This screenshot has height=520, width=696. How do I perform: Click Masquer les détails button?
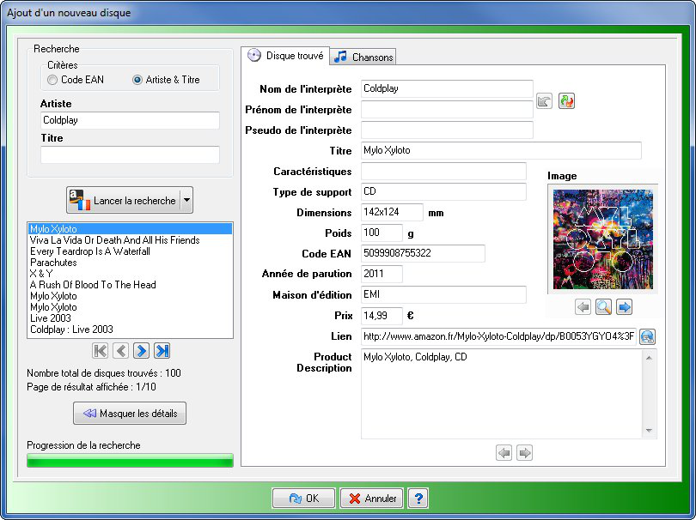[x=130, y=413]
